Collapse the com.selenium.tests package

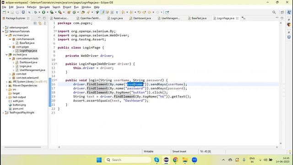click(10, 59)
